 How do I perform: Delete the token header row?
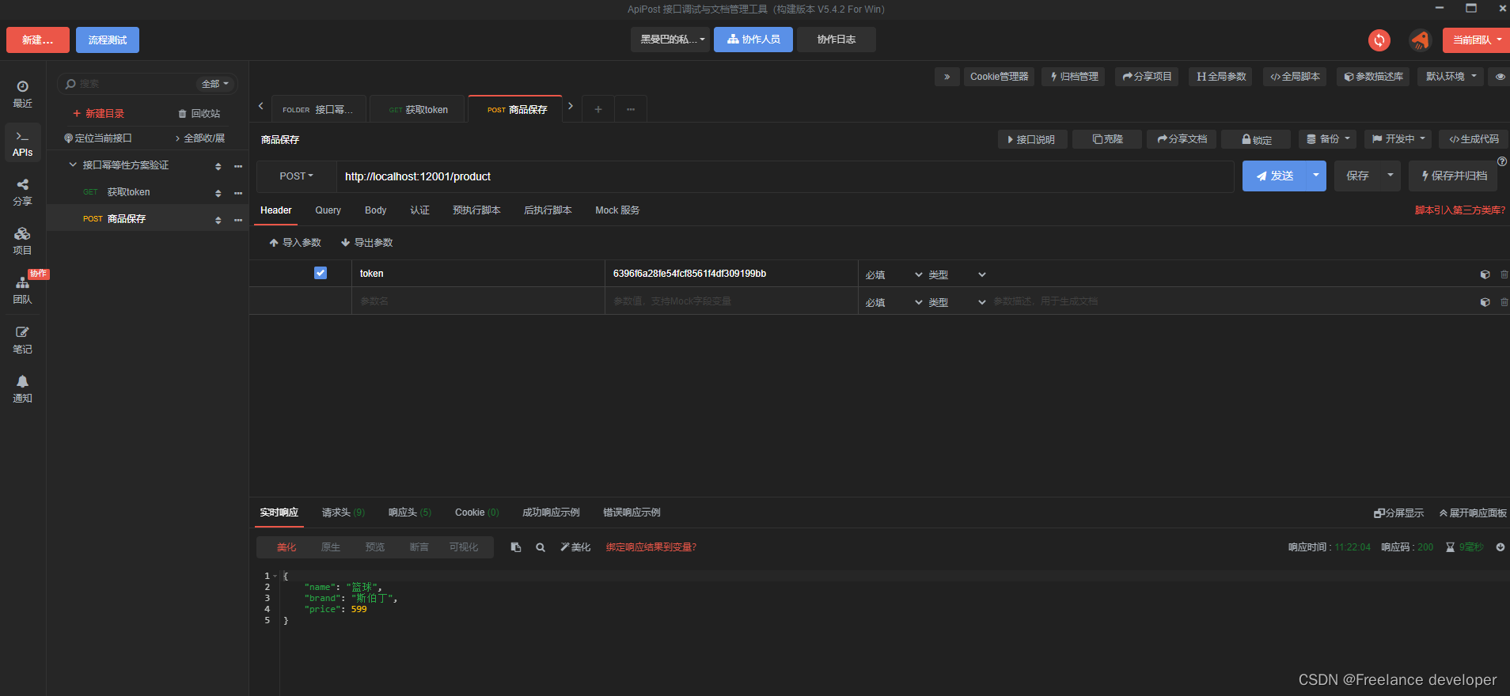1504,274
